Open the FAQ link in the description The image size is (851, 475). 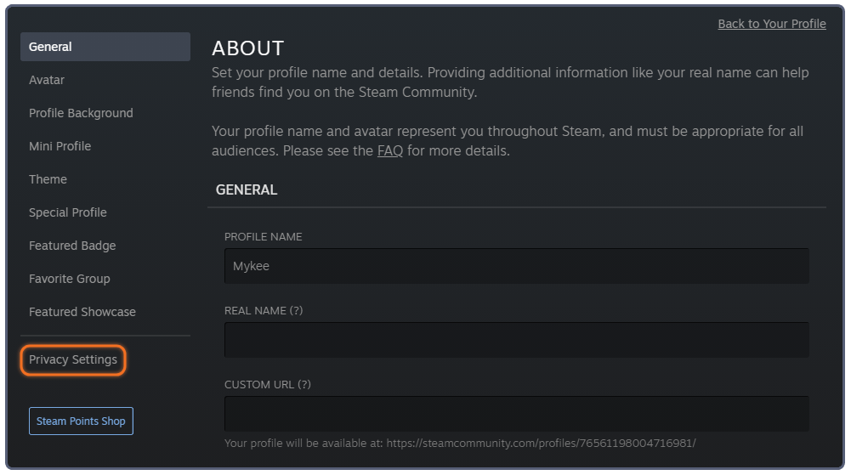[x=390, y=150]
